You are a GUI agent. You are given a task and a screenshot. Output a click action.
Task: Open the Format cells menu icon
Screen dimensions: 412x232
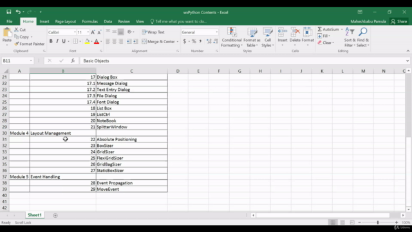tap(308, 32)
